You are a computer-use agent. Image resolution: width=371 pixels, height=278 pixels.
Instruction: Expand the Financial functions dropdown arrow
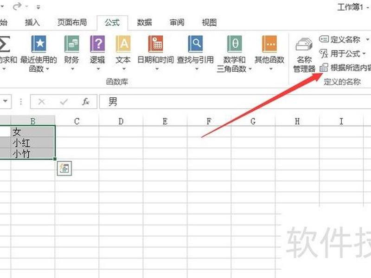coord(72,69)
